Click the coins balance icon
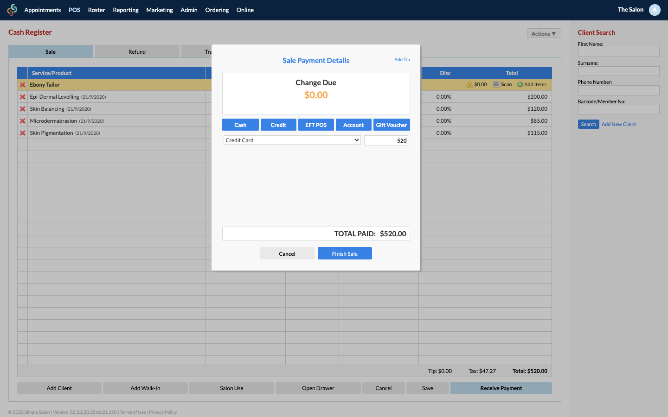Image resolution: width=668 pixels, height=417 pixels. [x=469, y=84]
